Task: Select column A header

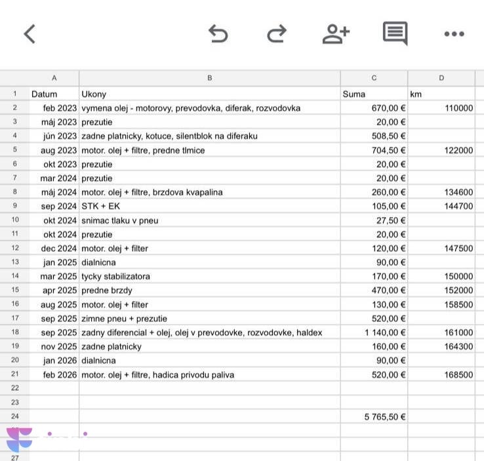Action: pos(54,78)
